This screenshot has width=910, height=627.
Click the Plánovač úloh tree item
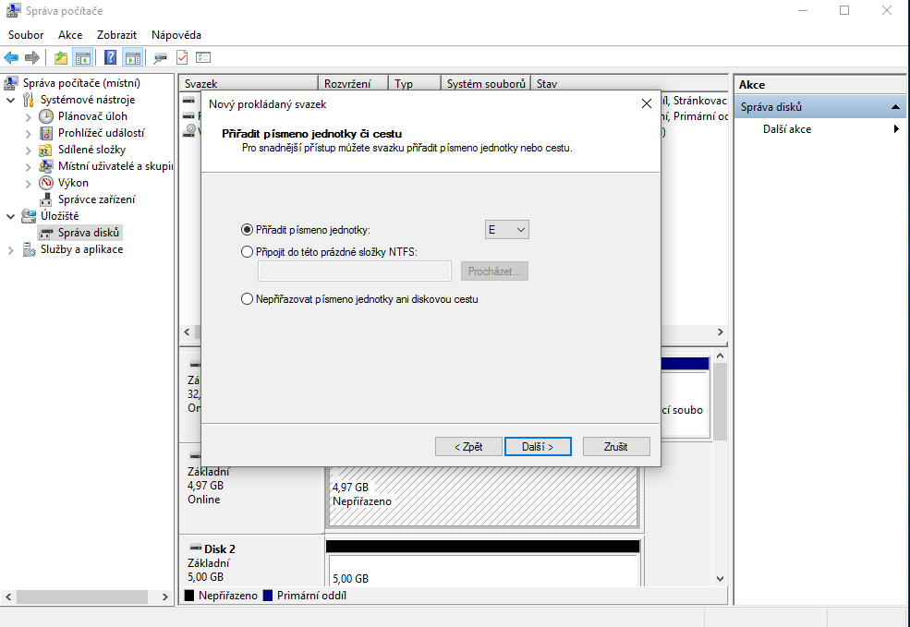click(x=92, y=116)
